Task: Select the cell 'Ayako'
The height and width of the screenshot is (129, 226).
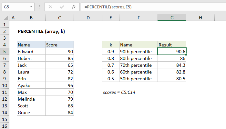Action: (31, 85)
